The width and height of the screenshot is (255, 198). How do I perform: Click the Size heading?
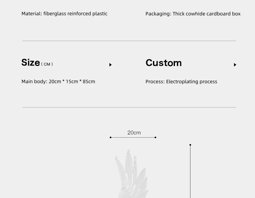pyautogui.click(x=31, y=62)
